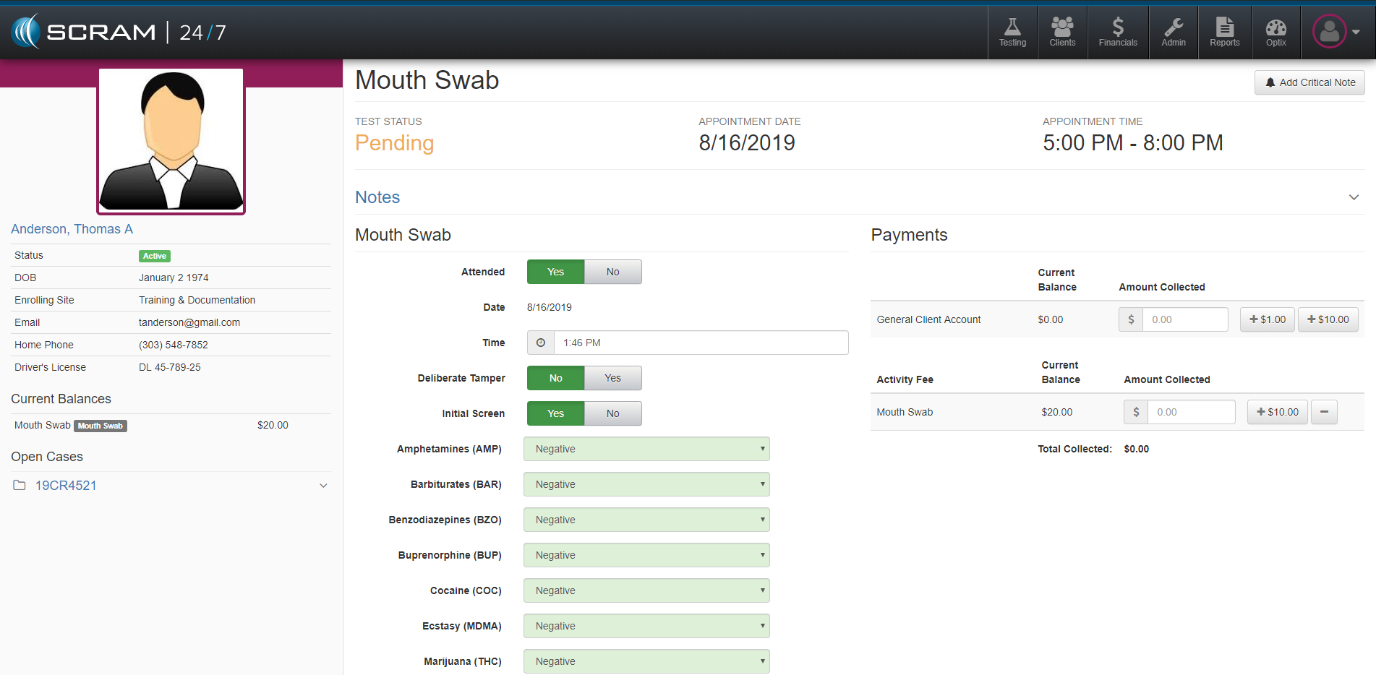This screenshot has width=1376, height=675.
Task: Open the Cocaine (COC) result dropdown
Action: point(646,590)
